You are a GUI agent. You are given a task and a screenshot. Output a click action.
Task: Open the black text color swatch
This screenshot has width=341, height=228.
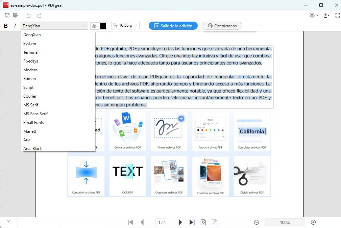102,26
